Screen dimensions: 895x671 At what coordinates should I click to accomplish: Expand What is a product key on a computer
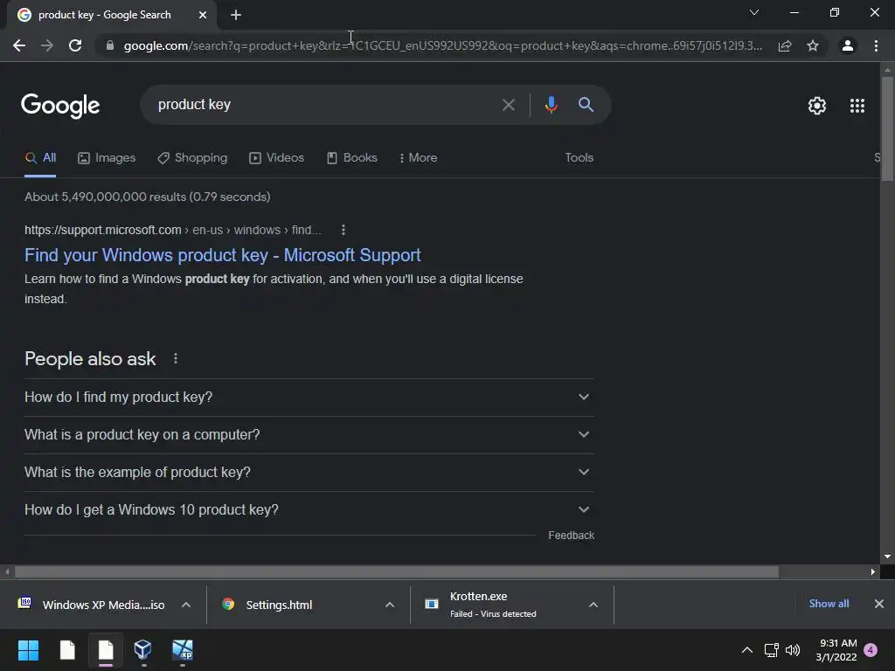click(309, 435)
